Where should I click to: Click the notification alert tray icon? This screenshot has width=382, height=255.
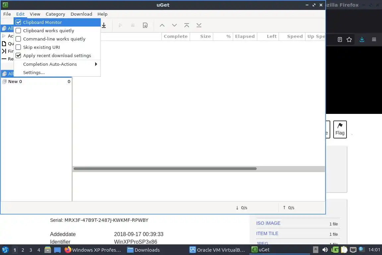coord(362,249)
